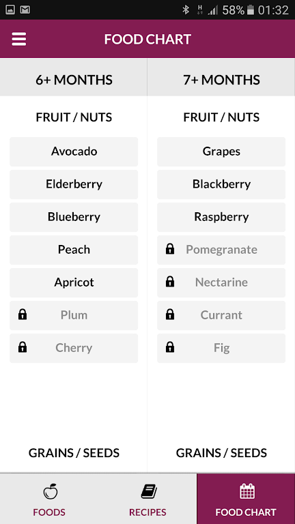Choose the Apricot item
The width and height of the screenshot is (295, 524).
coord(74,282)
